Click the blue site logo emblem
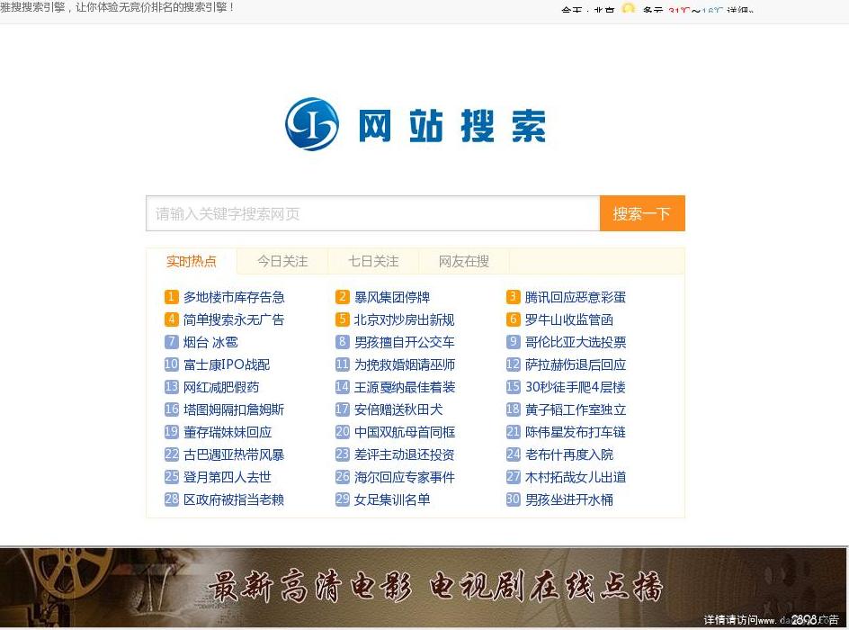 coord(312,124)
